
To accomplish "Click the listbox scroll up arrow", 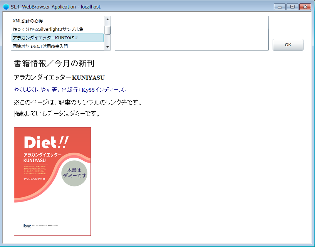I will point(107,19).
